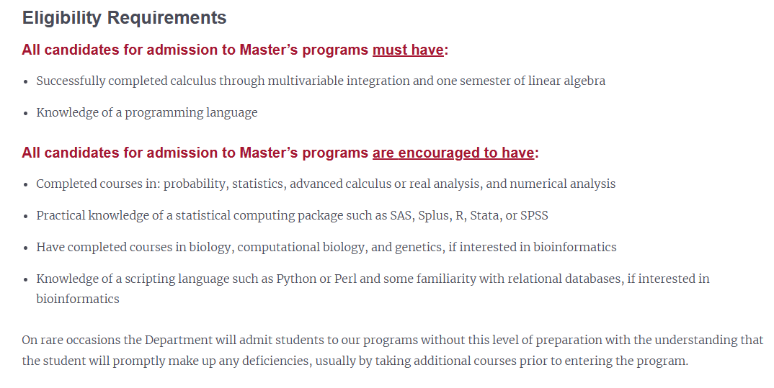Click the 'On rare occasions' closing paragraph
The height and width of the screenshot is (388, 774).
393,351
